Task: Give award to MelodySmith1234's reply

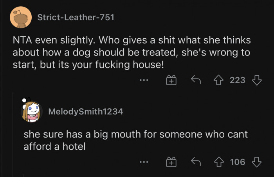Action: pos(171,162)
